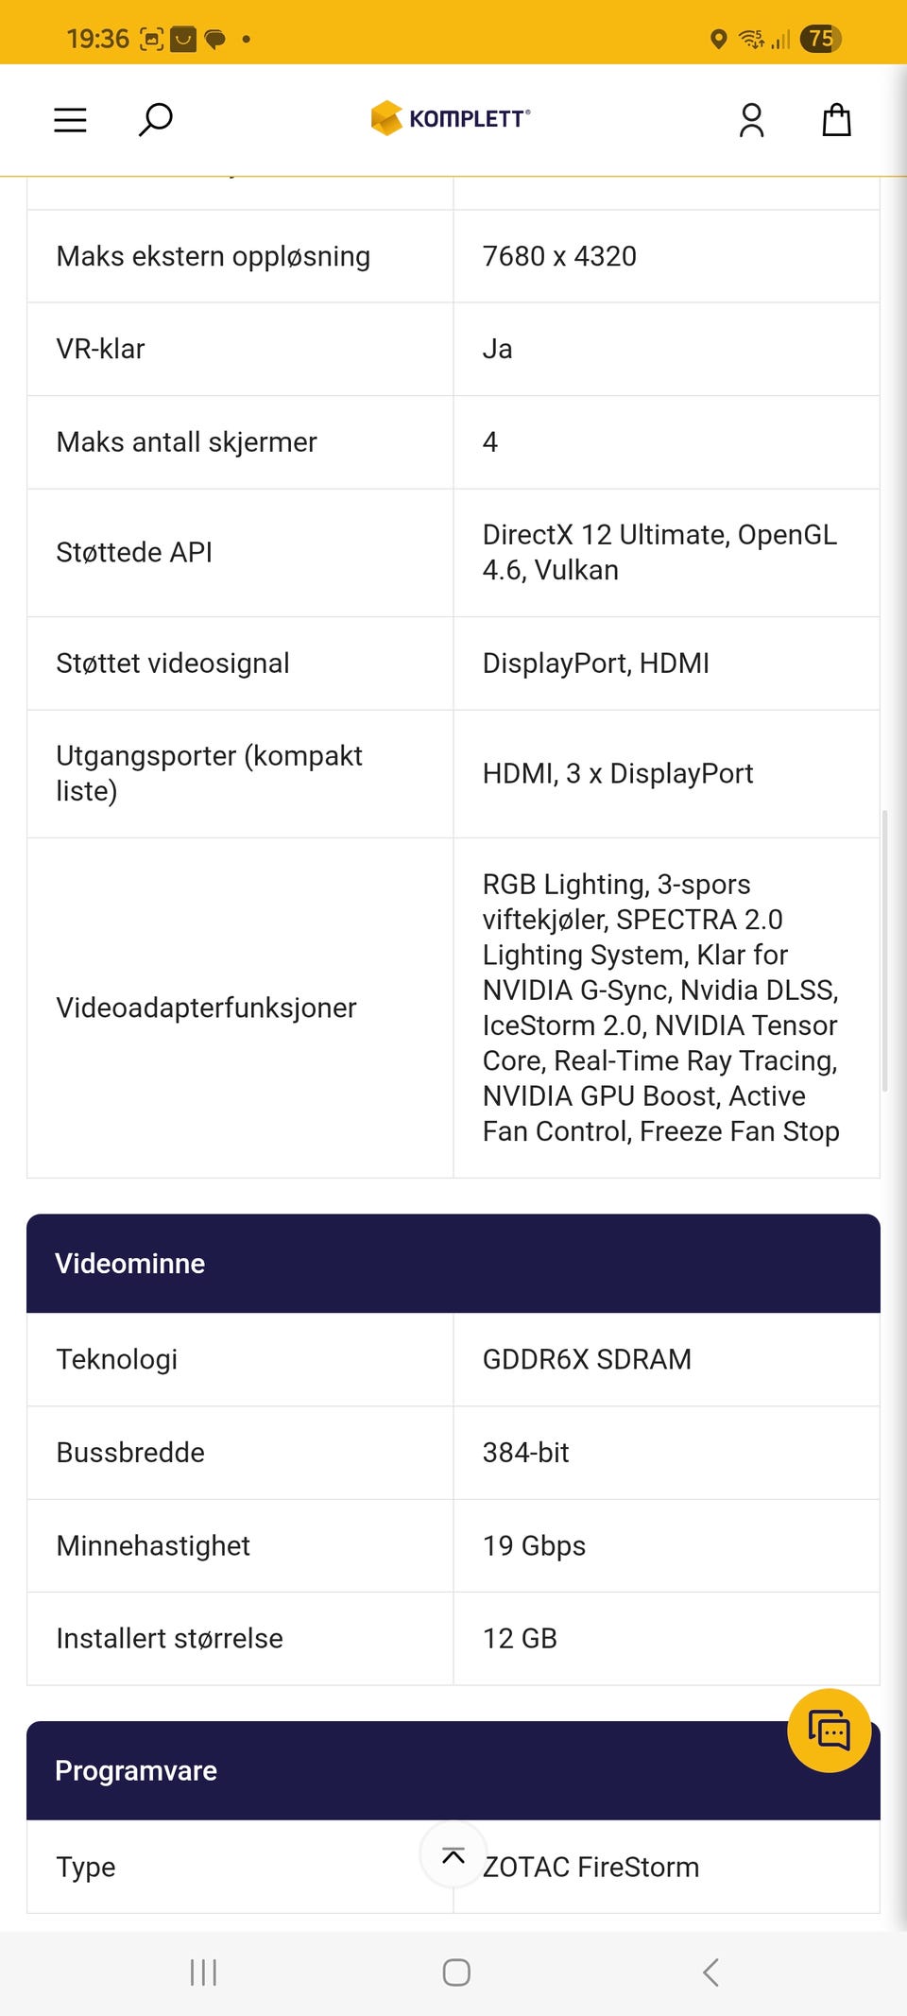The width and height of the screenshot is (907, 2016).
Task: Tap the back-to-top arrow button
Action: [453, 1854]
